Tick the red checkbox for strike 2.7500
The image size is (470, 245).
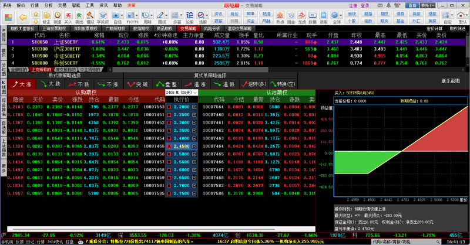169,193
